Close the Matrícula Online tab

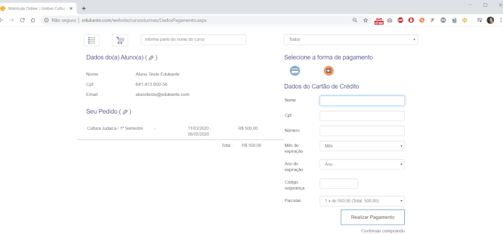coord(71,8)
